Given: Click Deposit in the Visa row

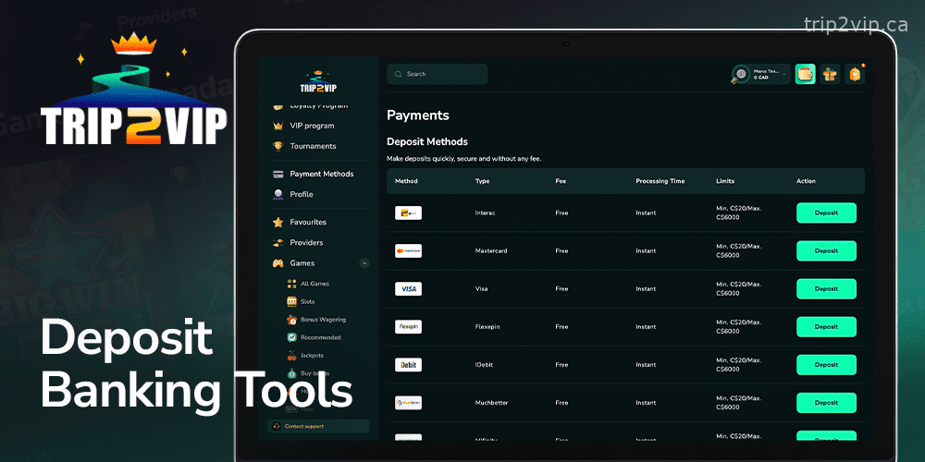Looking at the screenshot, I should tap(826, 288).
